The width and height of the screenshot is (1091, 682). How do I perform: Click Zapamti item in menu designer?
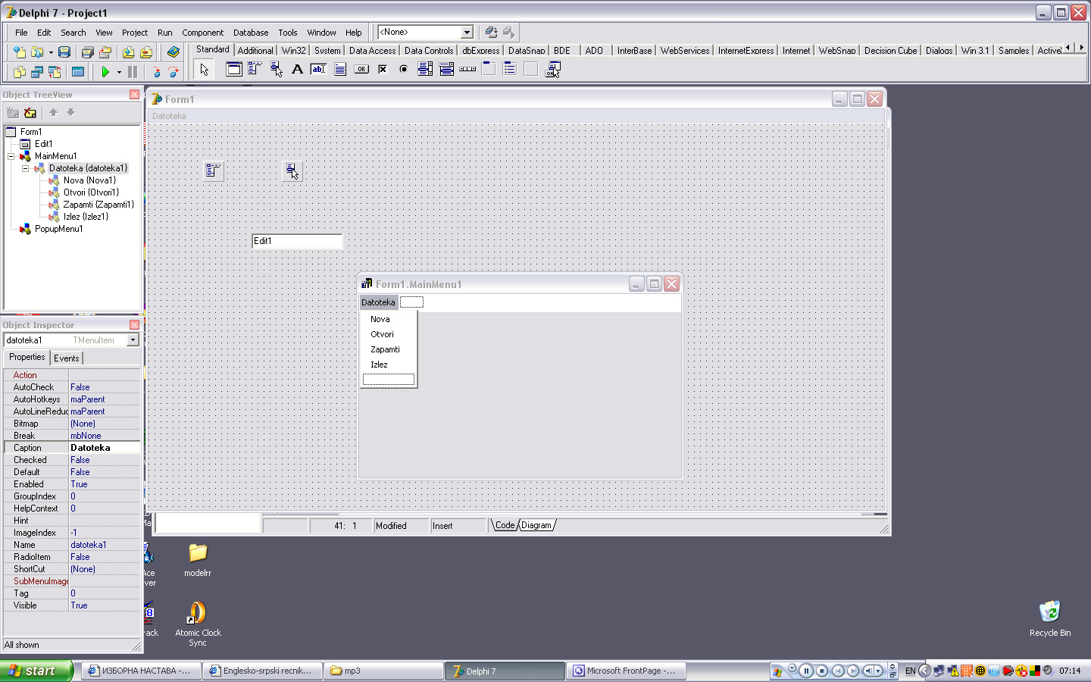pos(385,349)
